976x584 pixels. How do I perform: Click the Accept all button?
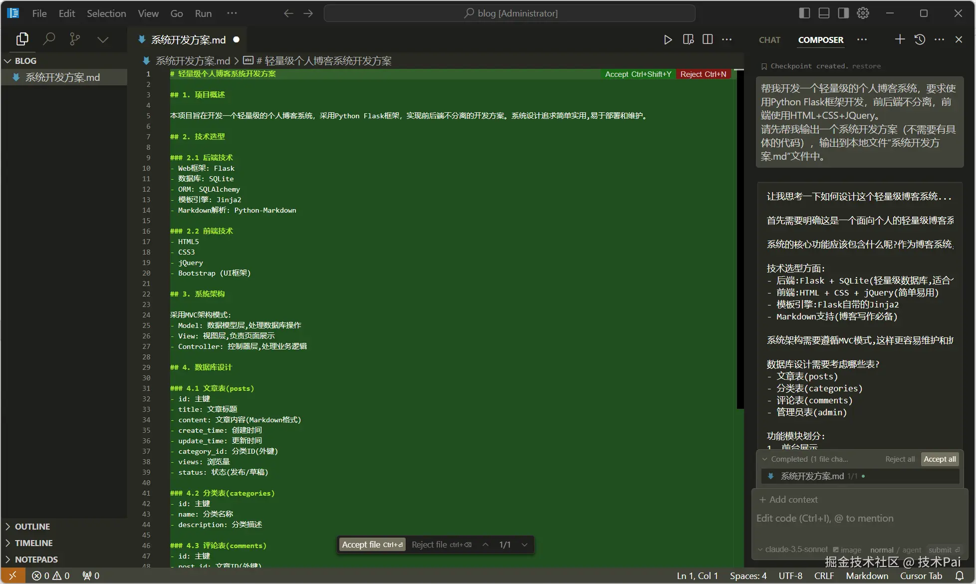940,459
